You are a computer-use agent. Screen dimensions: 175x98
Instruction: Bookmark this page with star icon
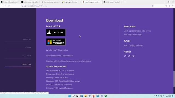153,6
